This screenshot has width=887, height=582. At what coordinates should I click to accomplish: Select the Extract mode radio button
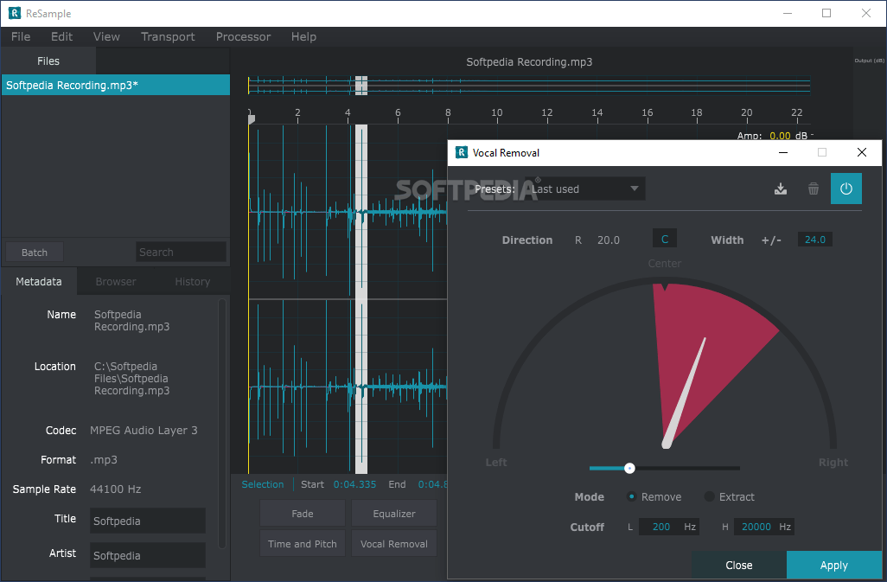click(709, 496)
